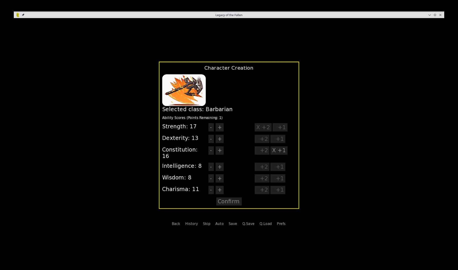
Task: Click Q.Load to load quick save
Action: [x=265, y=223]
